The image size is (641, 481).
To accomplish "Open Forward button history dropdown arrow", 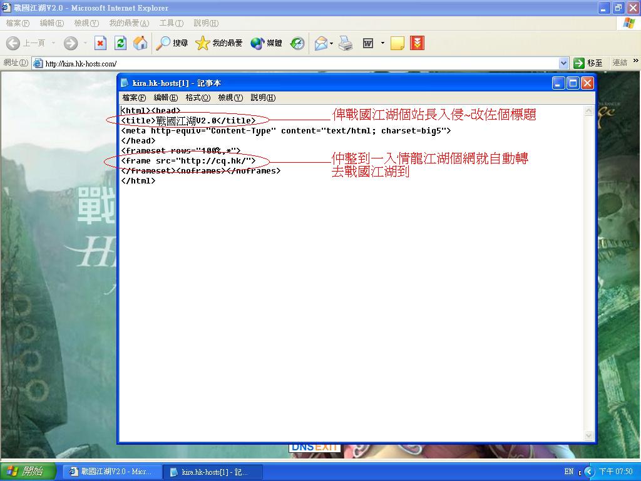I will [x=85, y=43].
